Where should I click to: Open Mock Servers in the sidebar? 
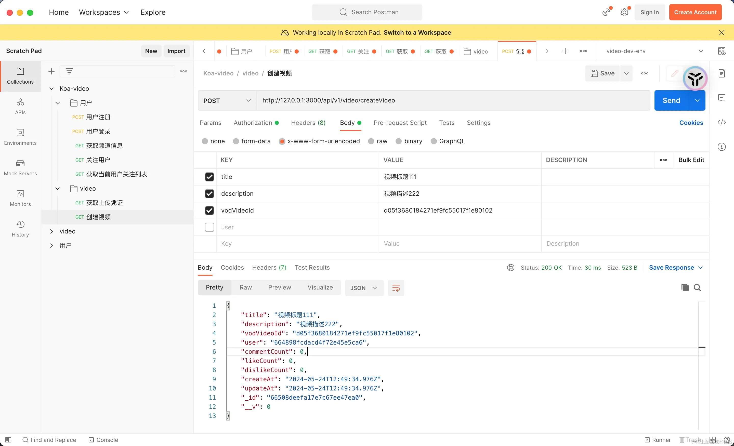(x=20, y=167)
